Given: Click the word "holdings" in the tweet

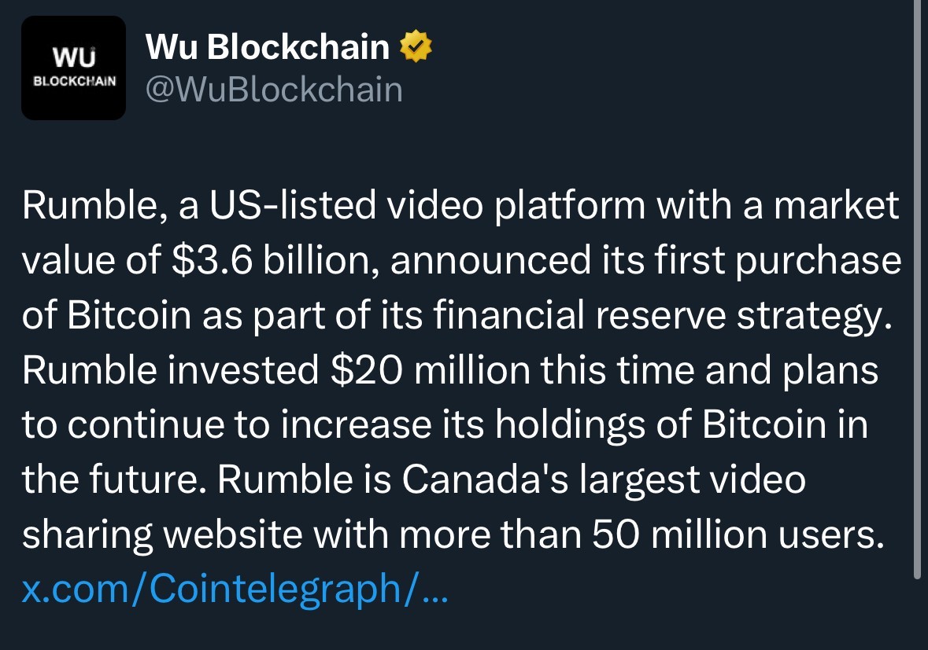Looking at the screenshot, I should point(575,425).
